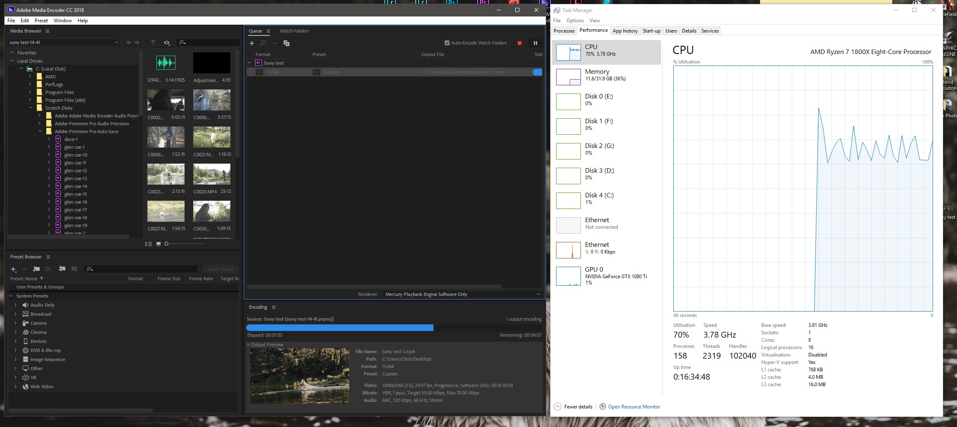Pause the encoding queue
This screenshot has width=957, height=427.
coord(535,43)
